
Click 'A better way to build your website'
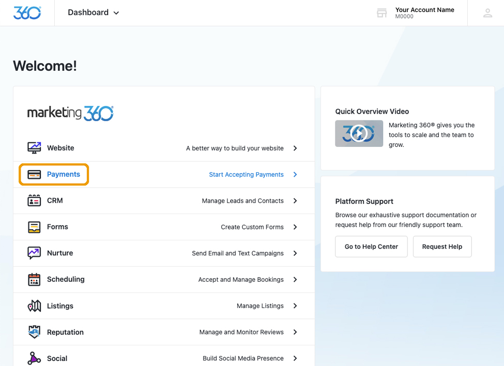click(235, 148)
